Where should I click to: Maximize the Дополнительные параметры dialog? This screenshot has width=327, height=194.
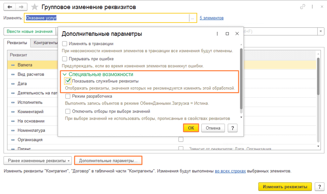(x=227, y=34)
